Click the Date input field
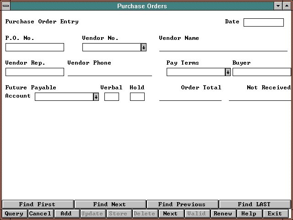This screenshot has width=293, height=220. tap(263, 22)
